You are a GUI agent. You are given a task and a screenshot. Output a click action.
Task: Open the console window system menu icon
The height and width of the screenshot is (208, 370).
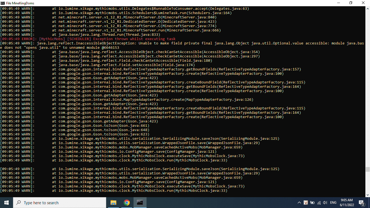[3, 3]
